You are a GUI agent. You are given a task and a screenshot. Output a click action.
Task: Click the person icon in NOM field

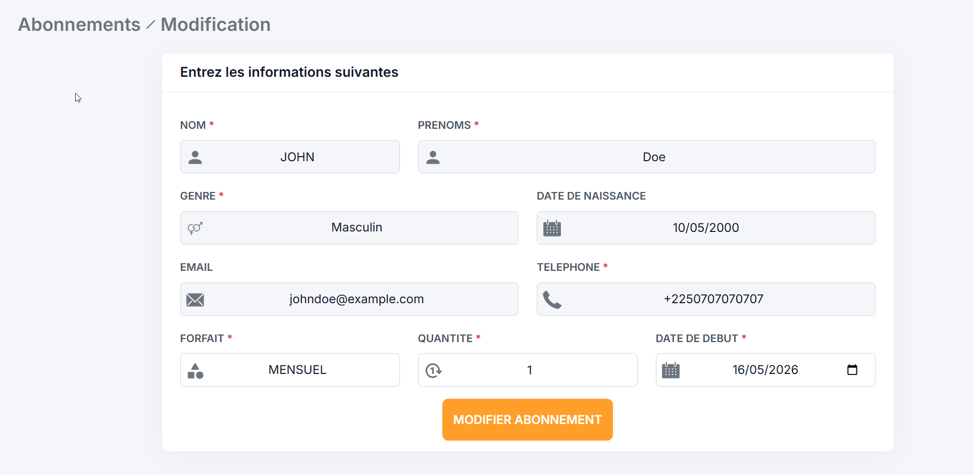[x=195, y=157]
